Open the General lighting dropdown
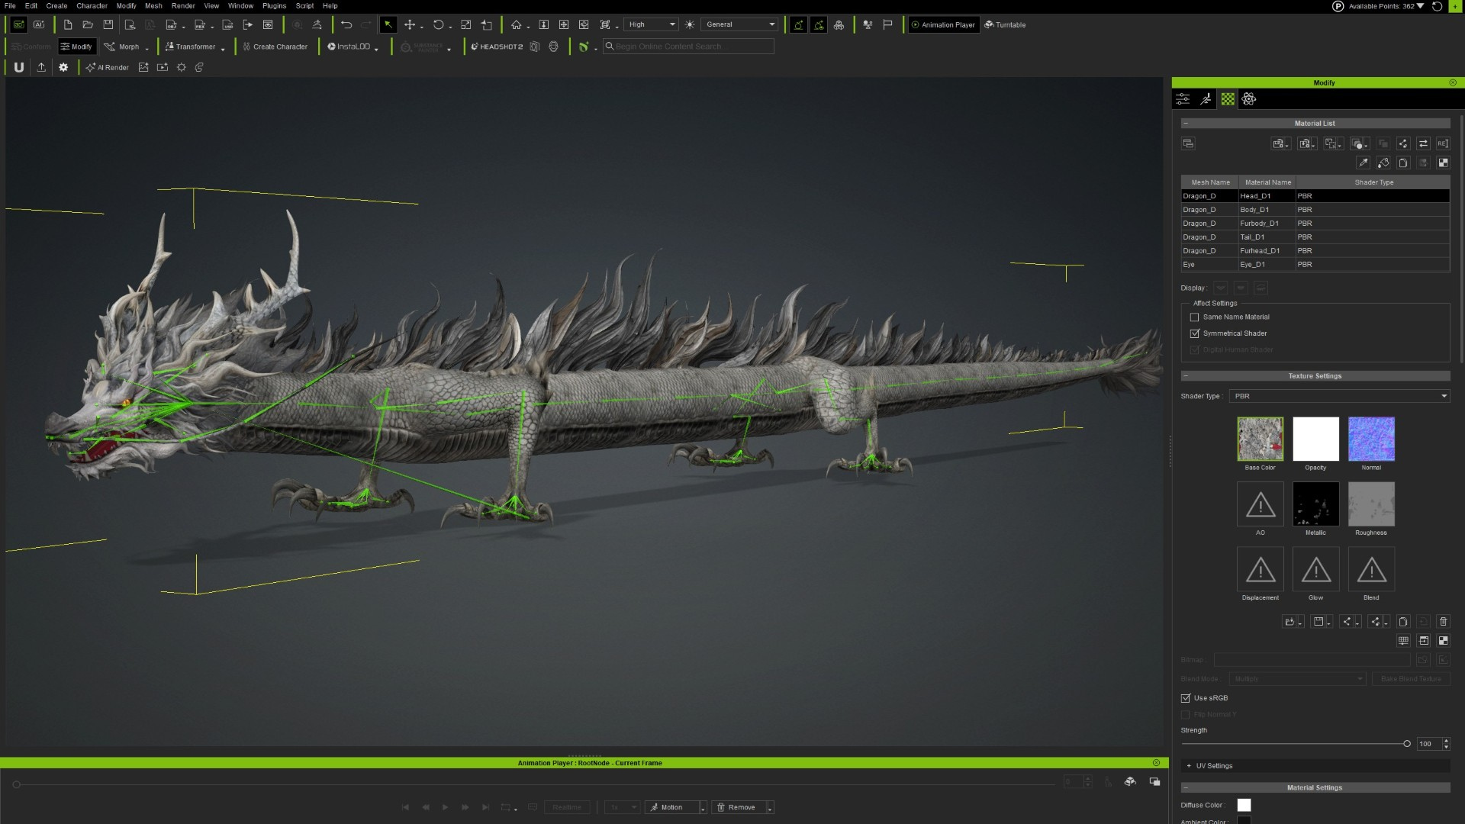 pos(740,24)
